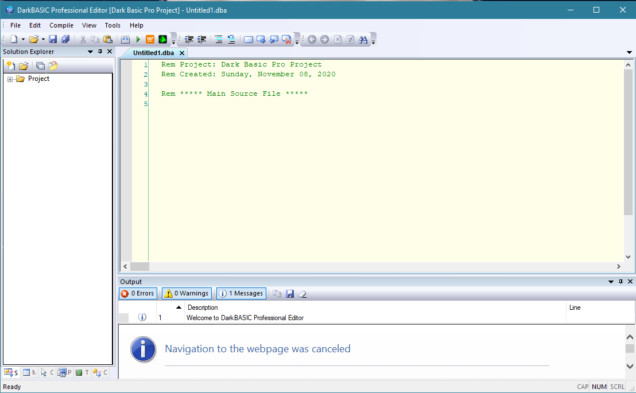The width and height of the screenshot is (636, 393).
Task: Select the Welcome to DarkBASIC Professional Editor message
Action: [245, 318]
